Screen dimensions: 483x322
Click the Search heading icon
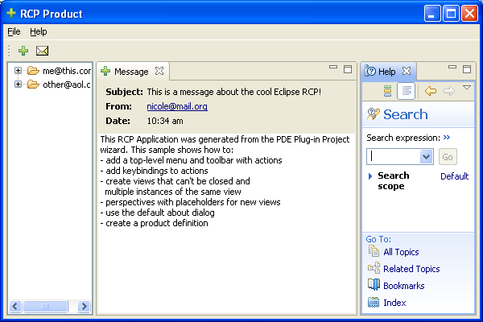[374, 114]
